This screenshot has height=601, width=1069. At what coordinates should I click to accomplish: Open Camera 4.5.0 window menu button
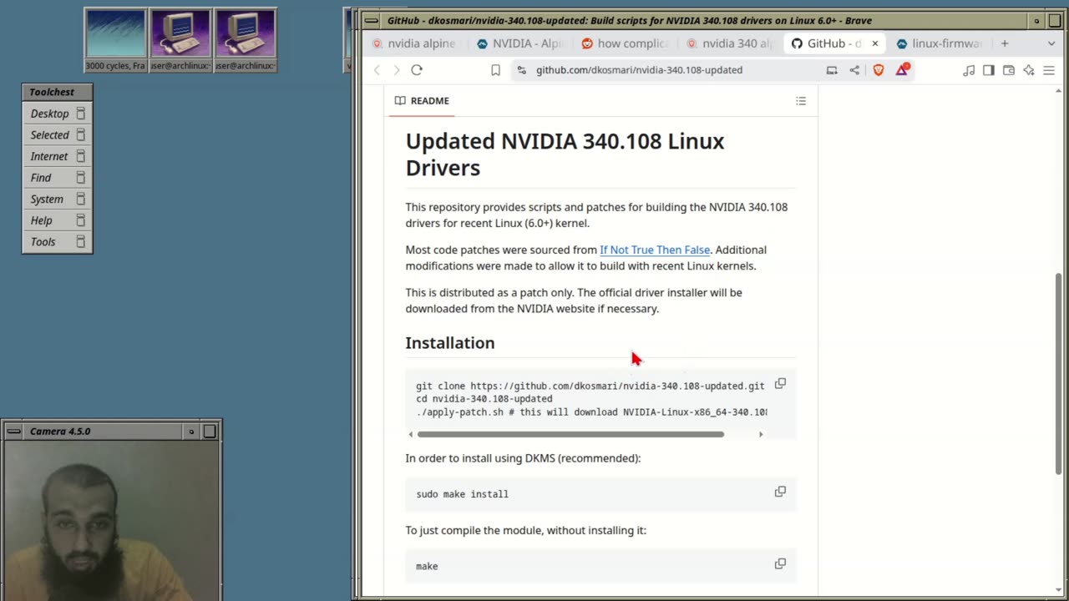pos(14,432)
